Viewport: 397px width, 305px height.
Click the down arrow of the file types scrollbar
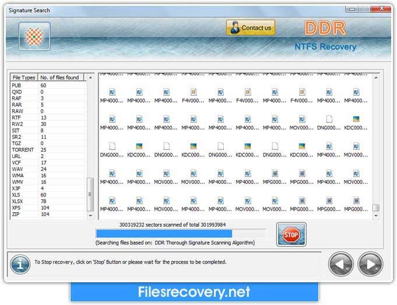point(90,215)
